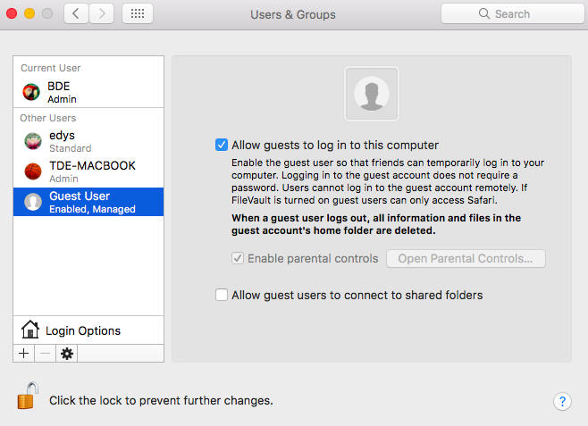
Task: Select the edys standard user
Action: click(x=88, y=142)
